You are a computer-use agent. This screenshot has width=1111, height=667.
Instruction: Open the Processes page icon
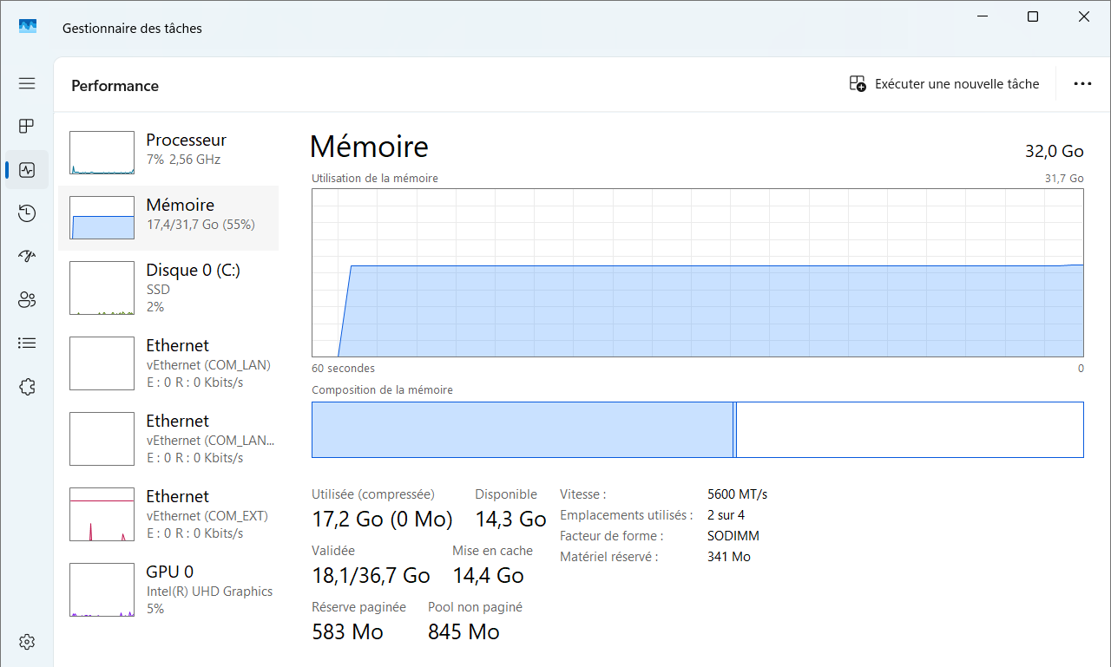click(x=27, y=127)
